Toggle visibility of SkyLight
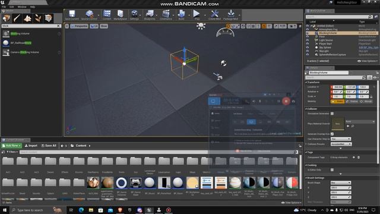Viewport: 380px width, 214px height. 308,51
